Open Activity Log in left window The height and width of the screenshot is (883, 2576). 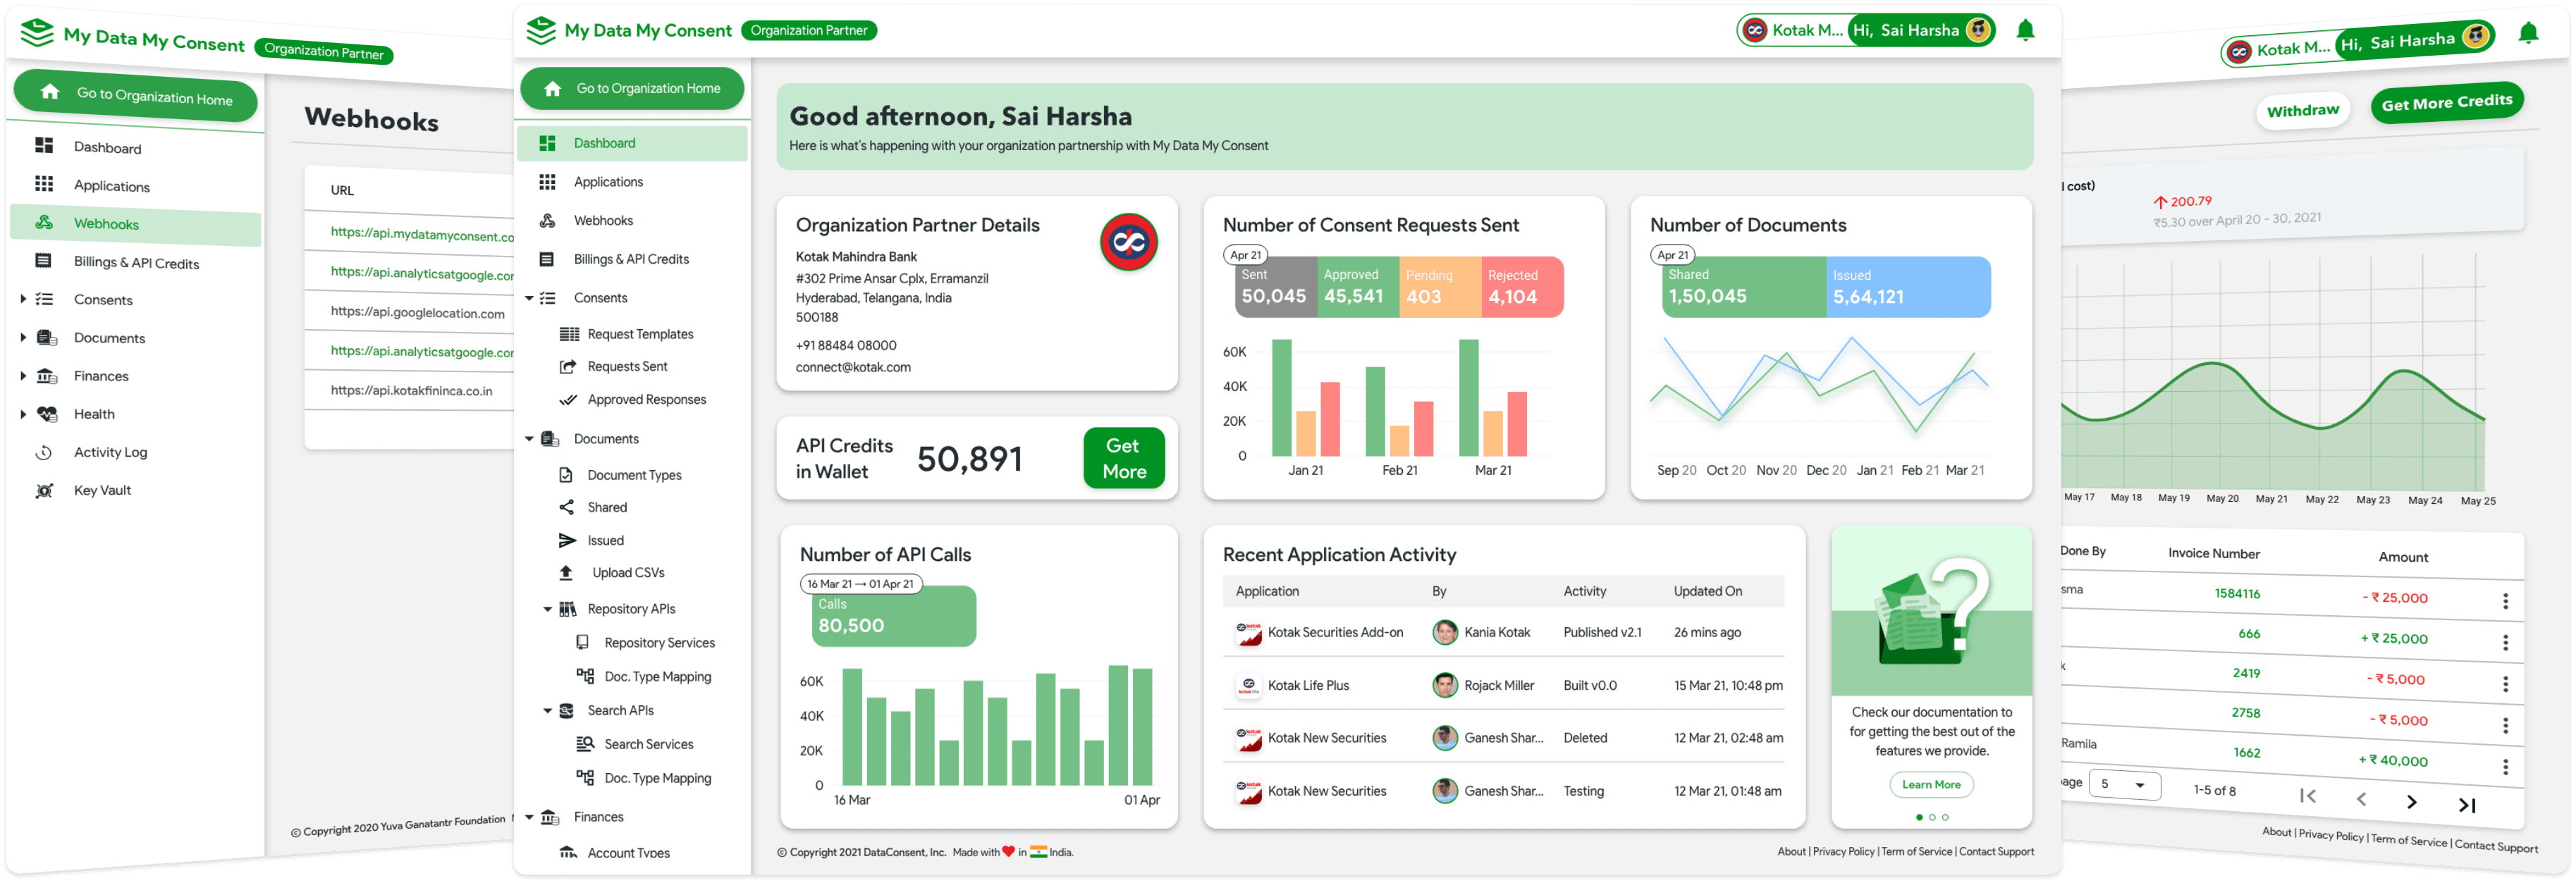pos(110,452)
